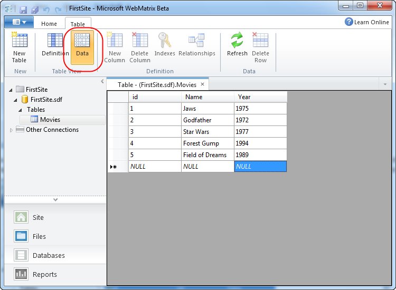This screenshot has height=290, width=396.
Task: Select the Other Connections tree item
Action: (x=47, y=130)
